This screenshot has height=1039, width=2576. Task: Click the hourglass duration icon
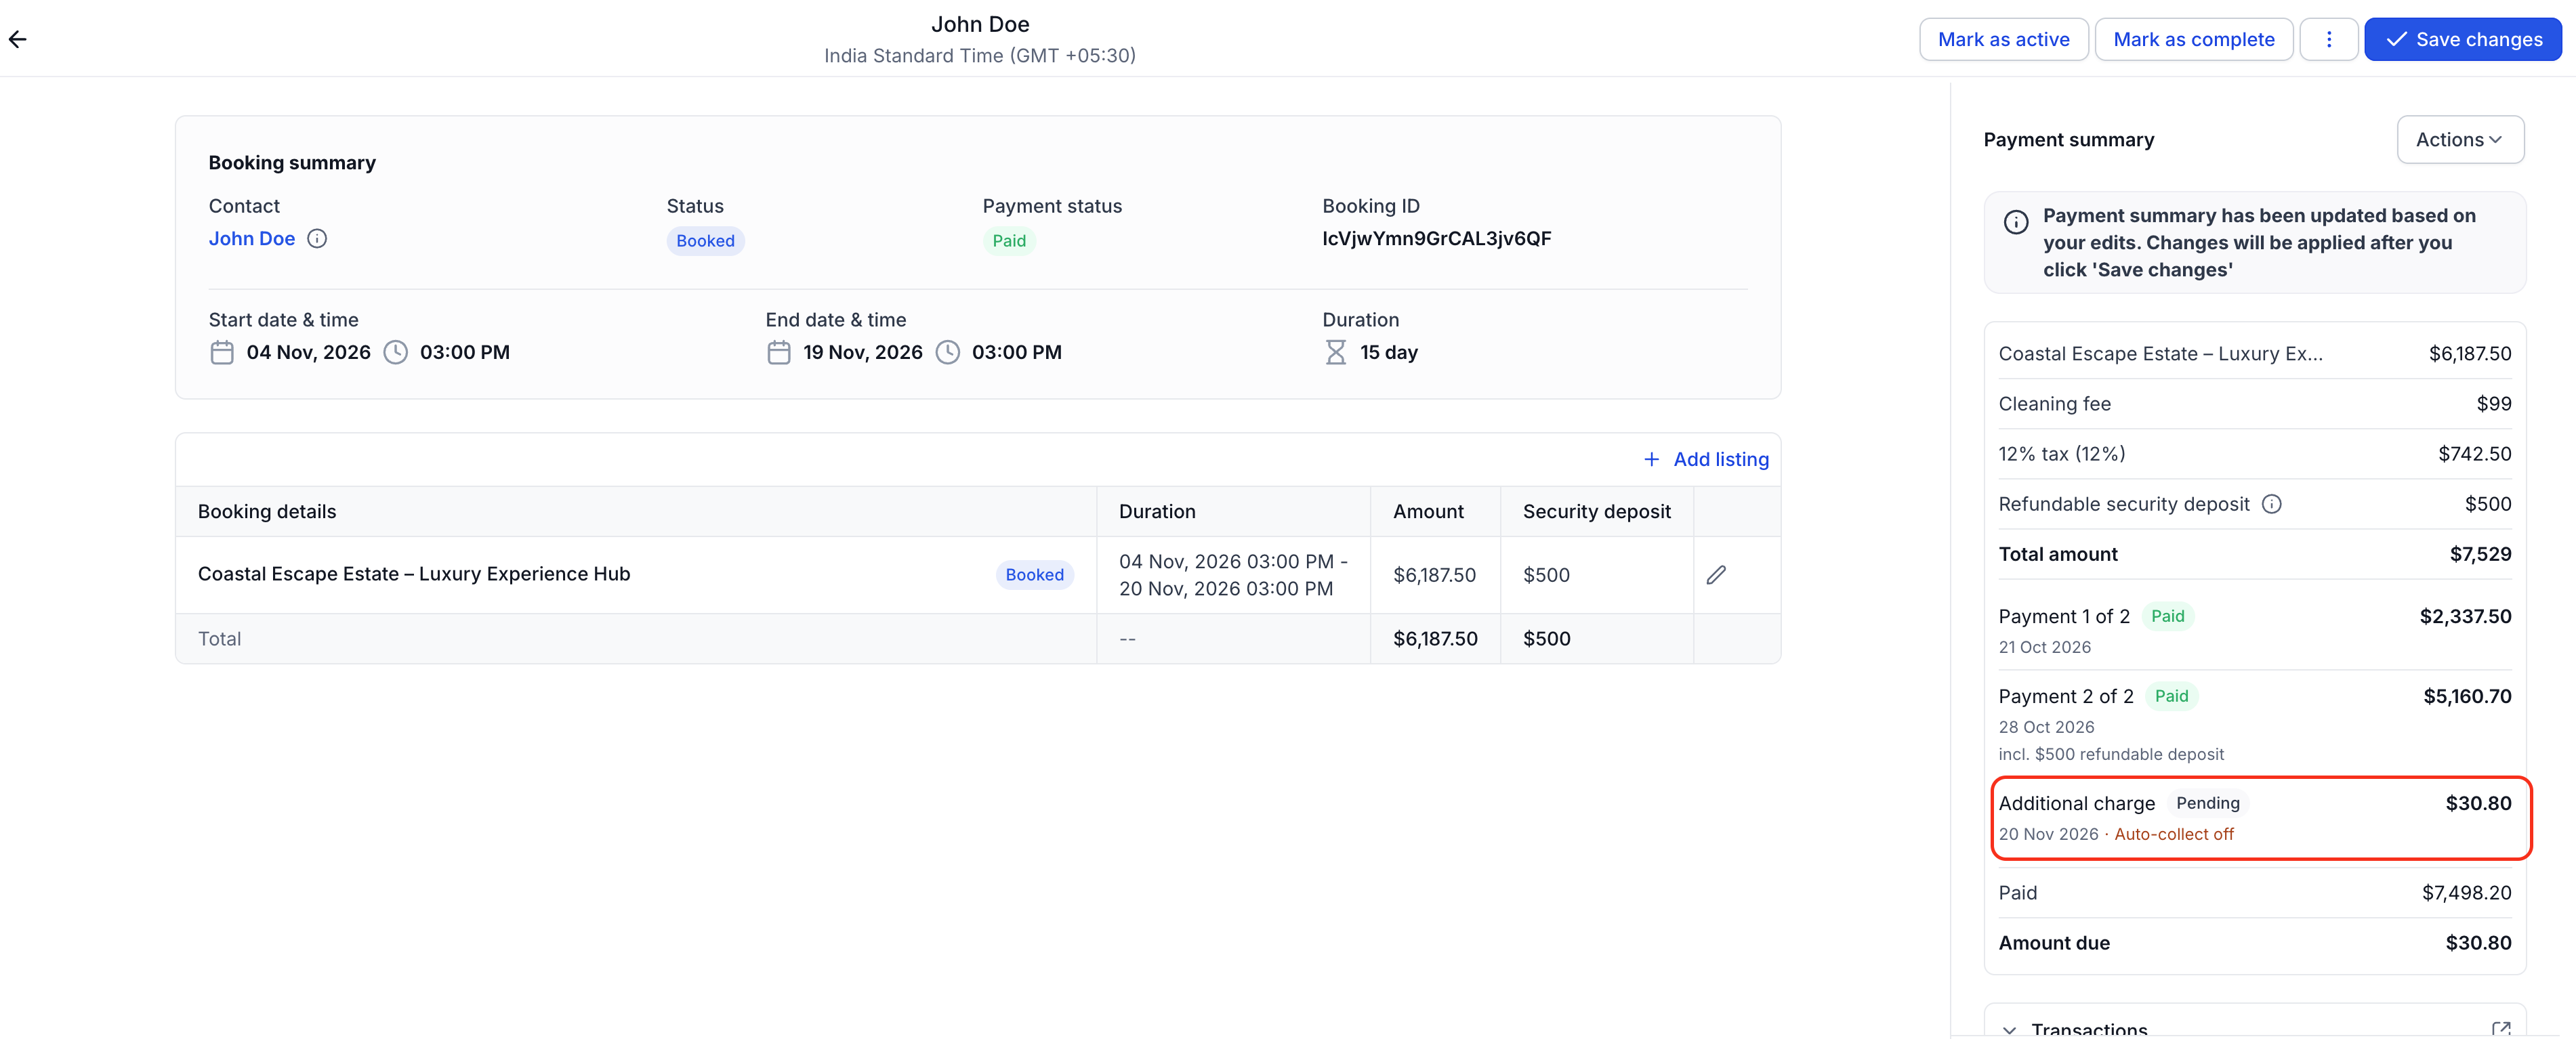click(1336, 352)
